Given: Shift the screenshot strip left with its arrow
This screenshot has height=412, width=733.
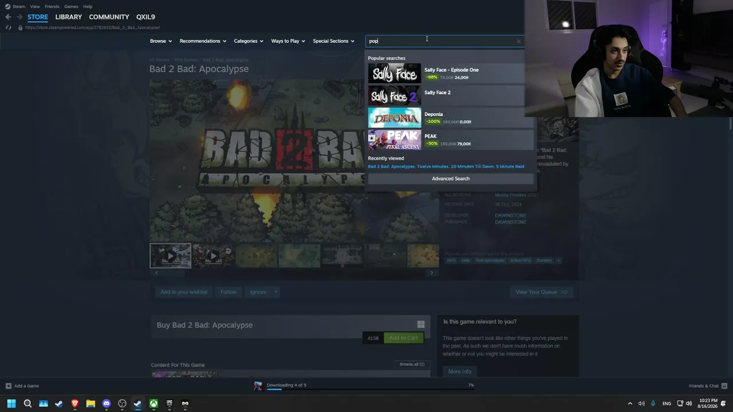Looking at the screenshot, I should coord(156,273).
